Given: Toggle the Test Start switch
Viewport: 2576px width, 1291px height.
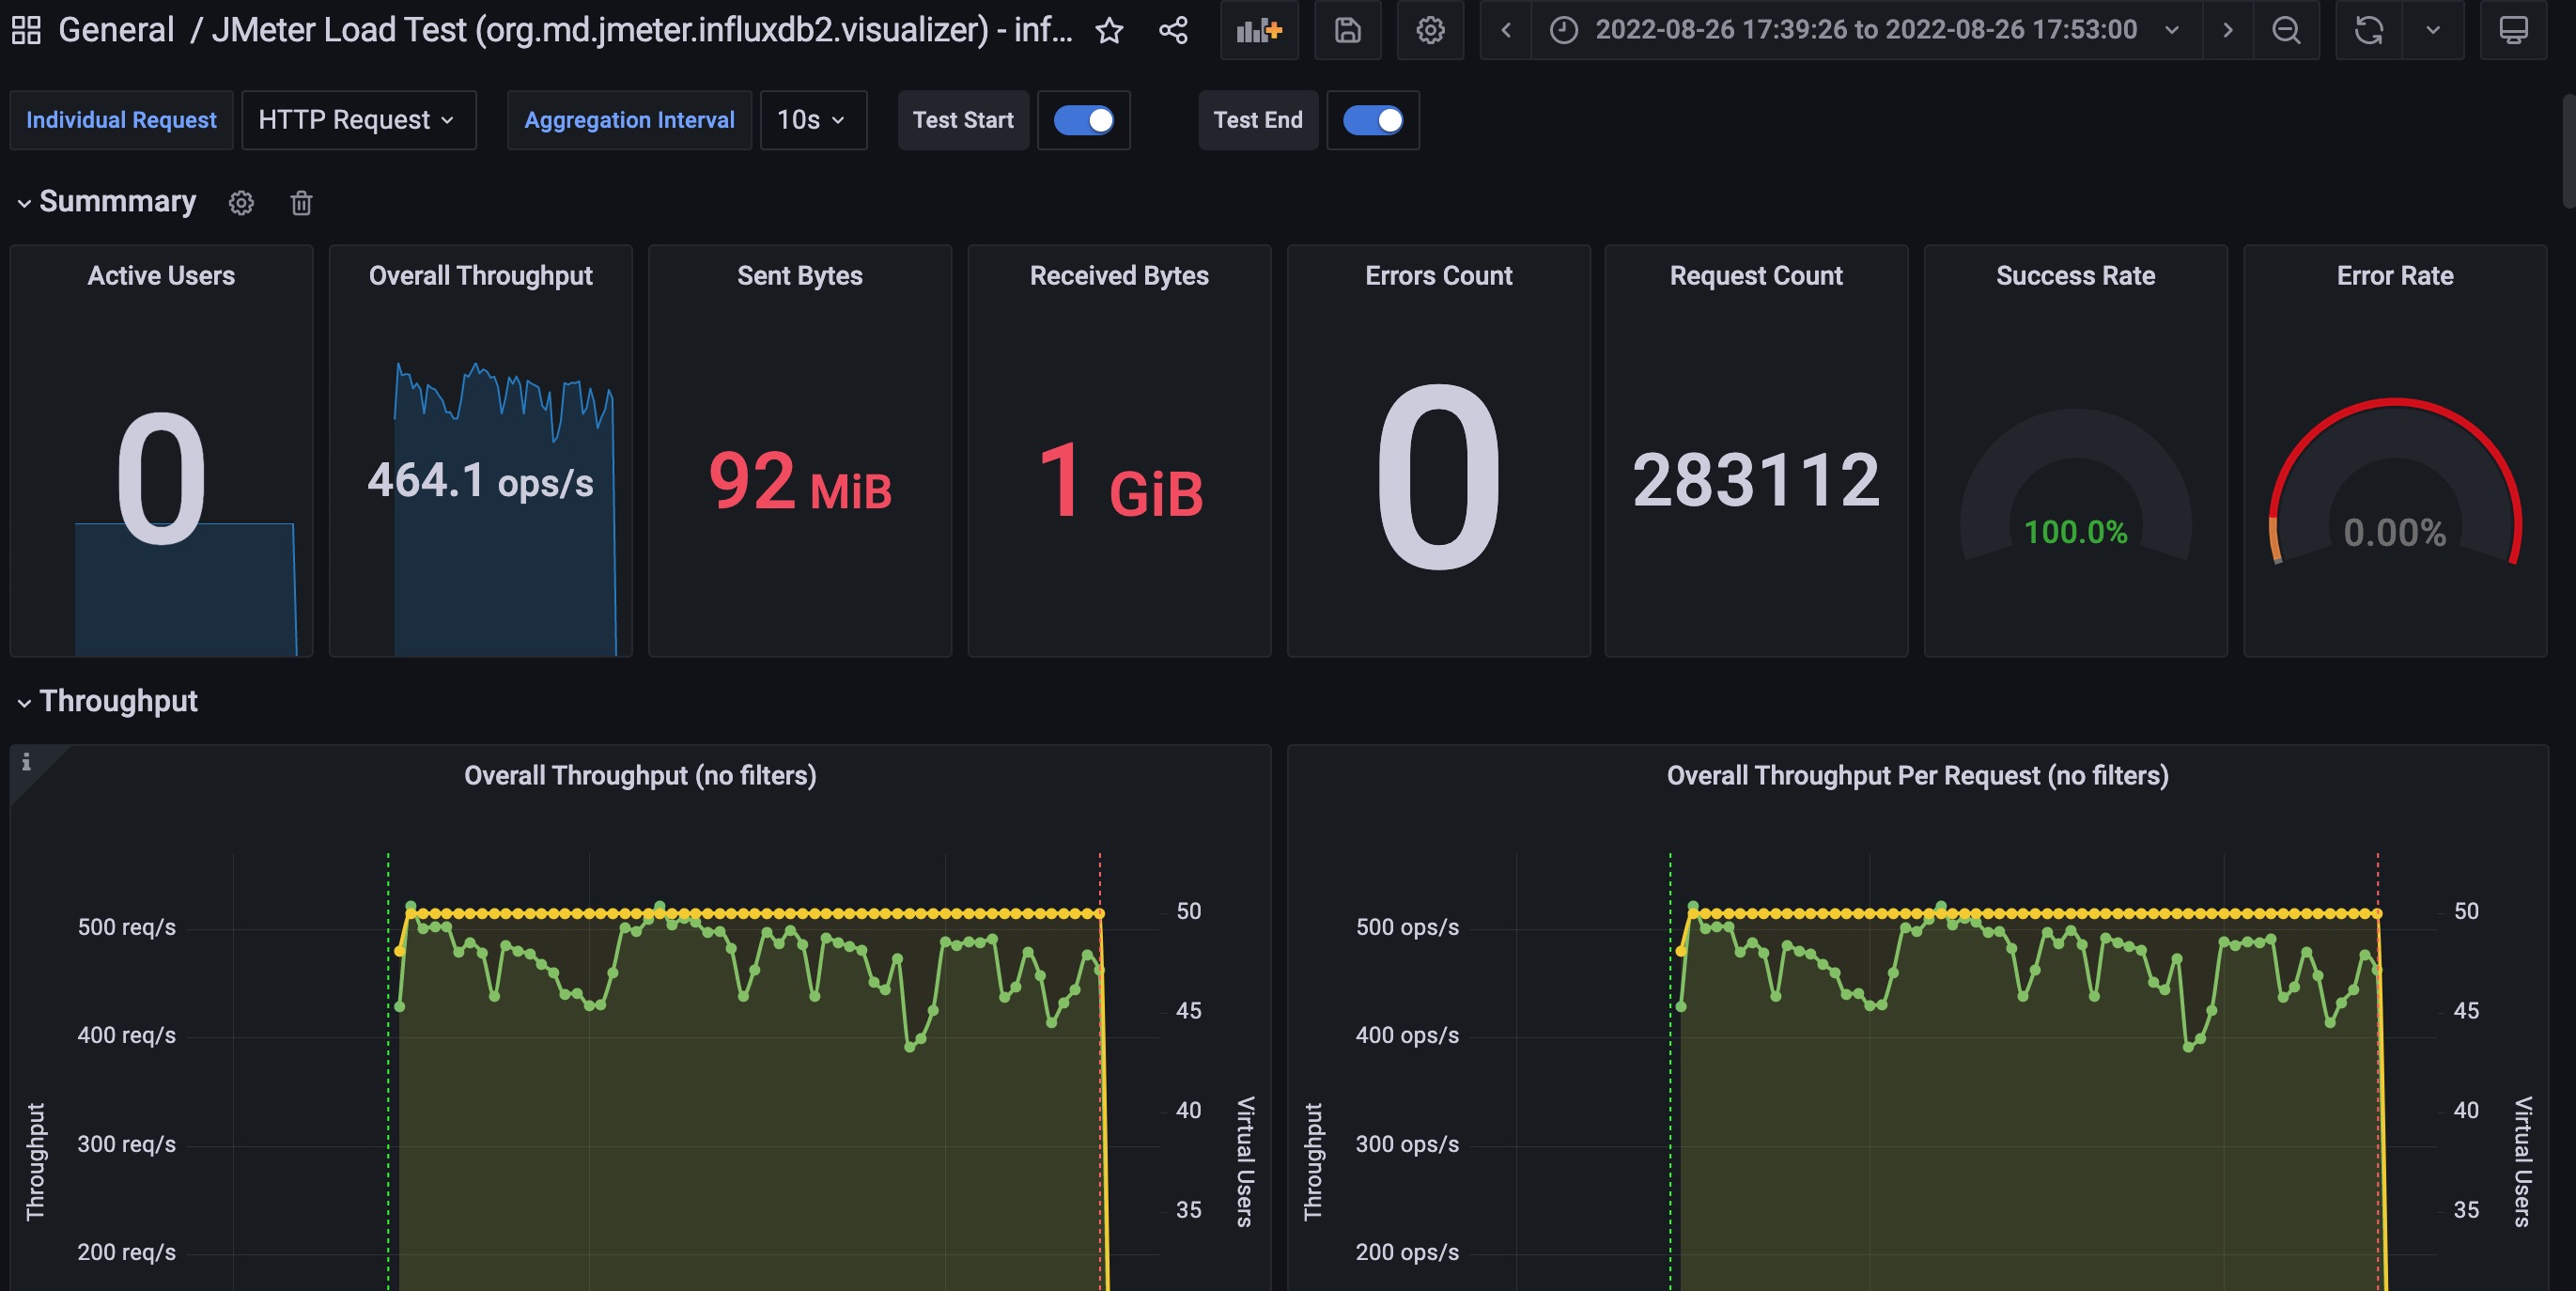Looking at the screenshot, I should [x=1083, y=120].
